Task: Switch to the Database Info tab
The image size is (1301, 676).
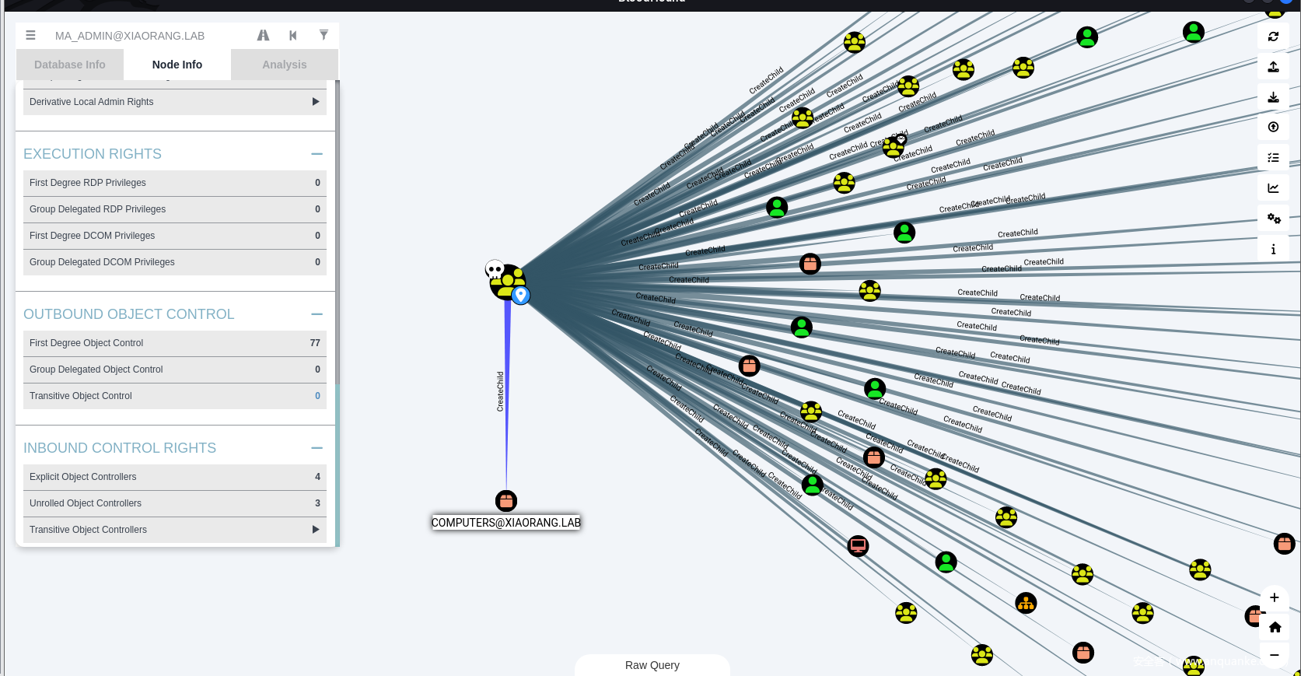Action: [x=70, y=65]
